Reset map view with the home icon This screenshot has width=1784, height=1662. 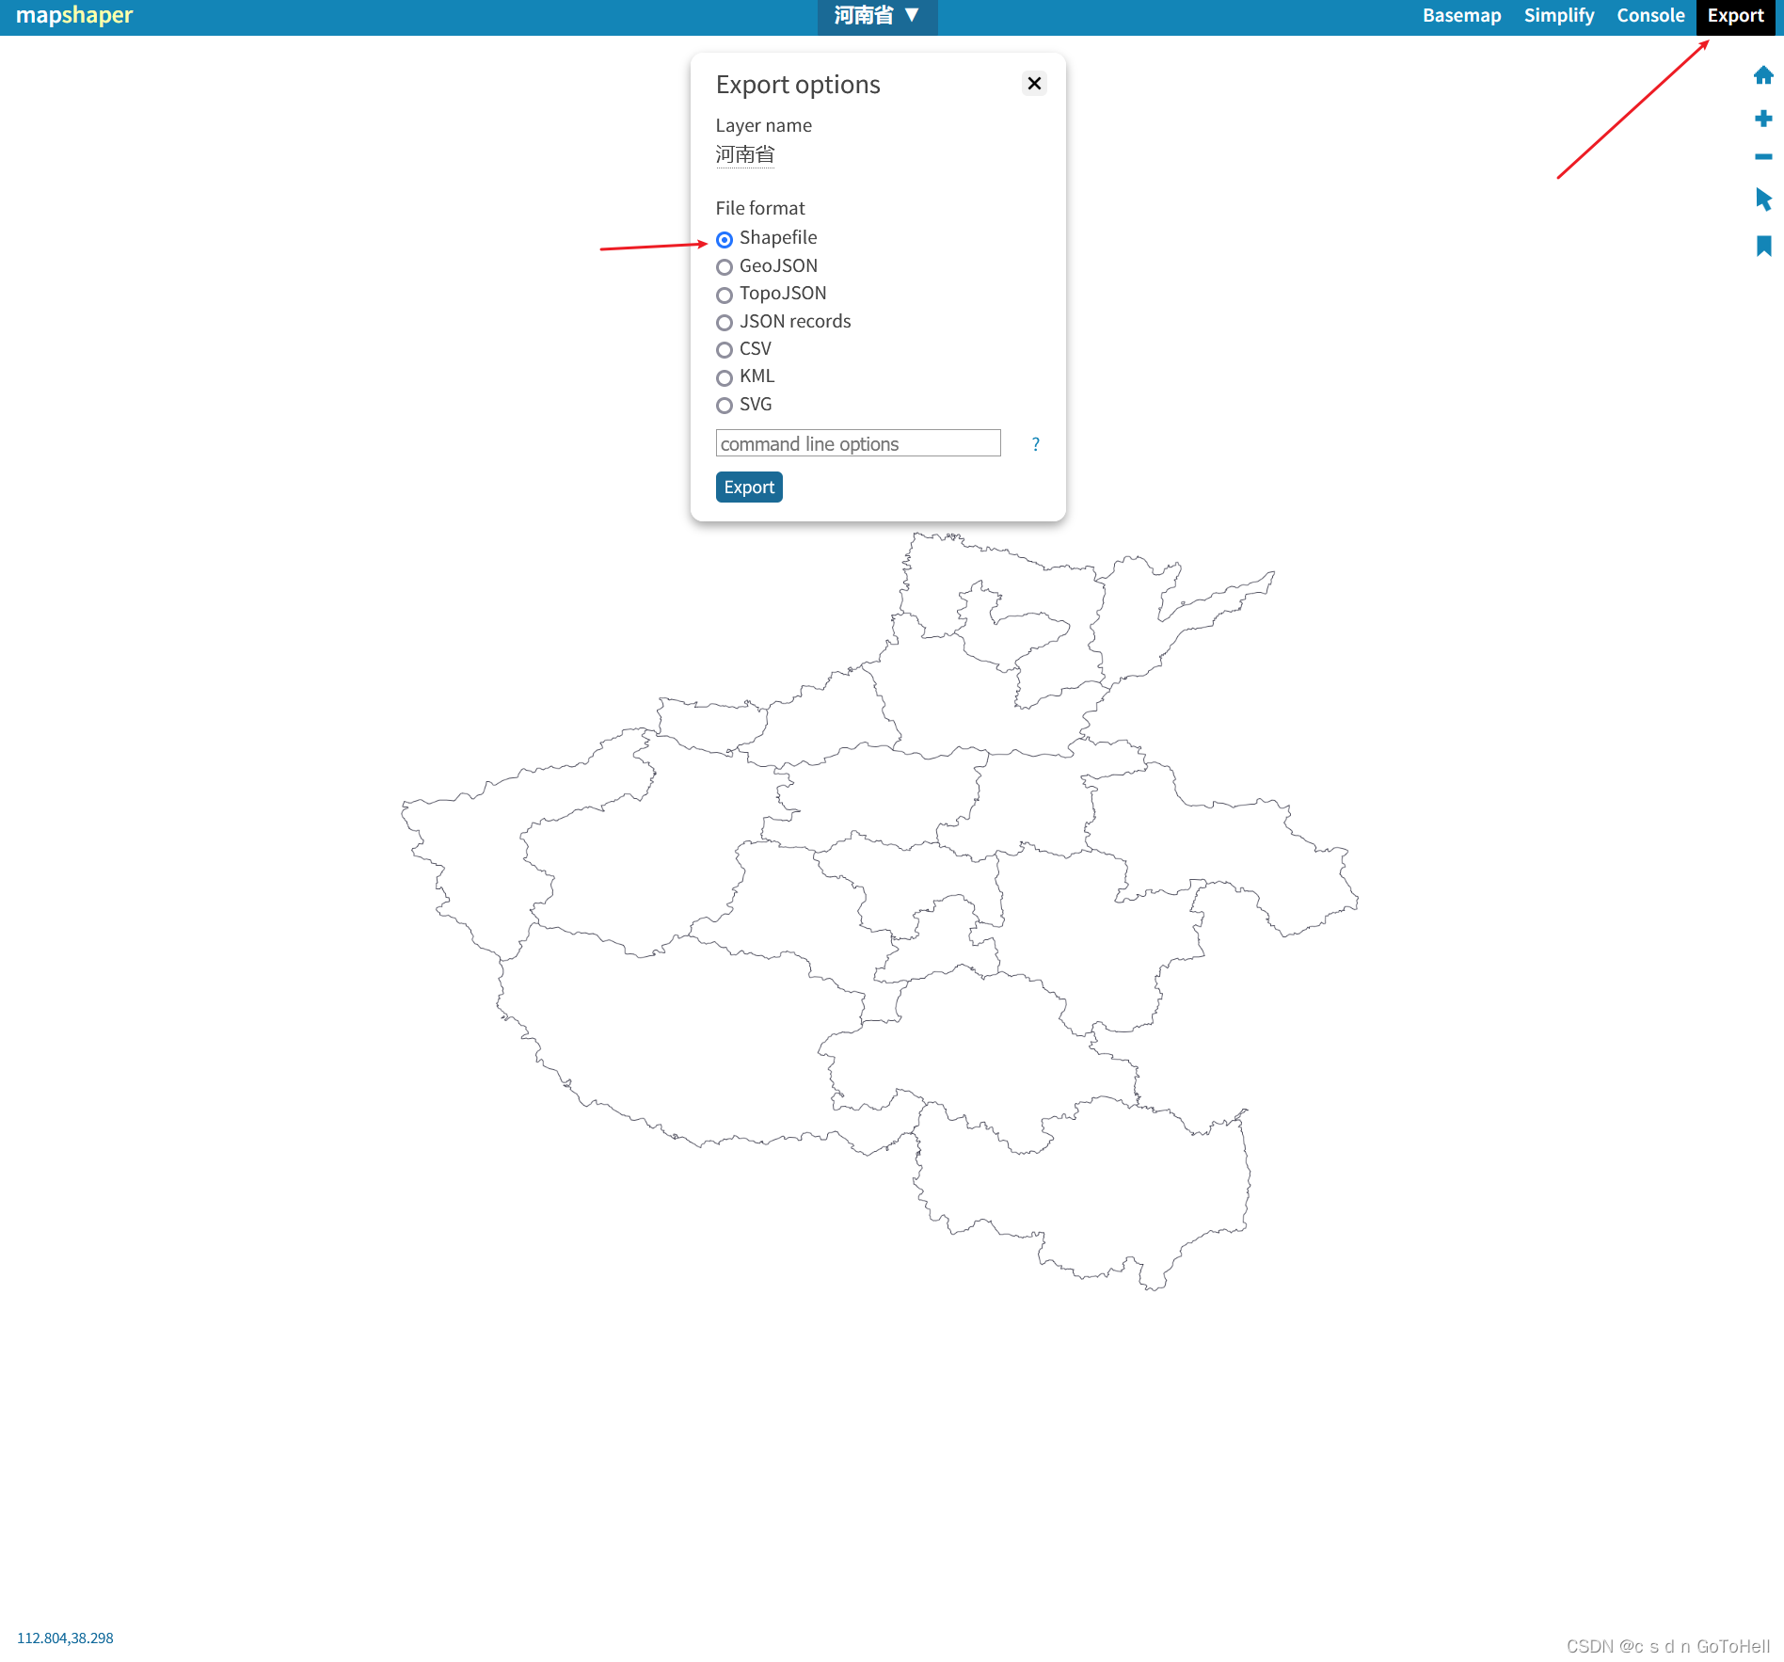(x=1762, y=75)
